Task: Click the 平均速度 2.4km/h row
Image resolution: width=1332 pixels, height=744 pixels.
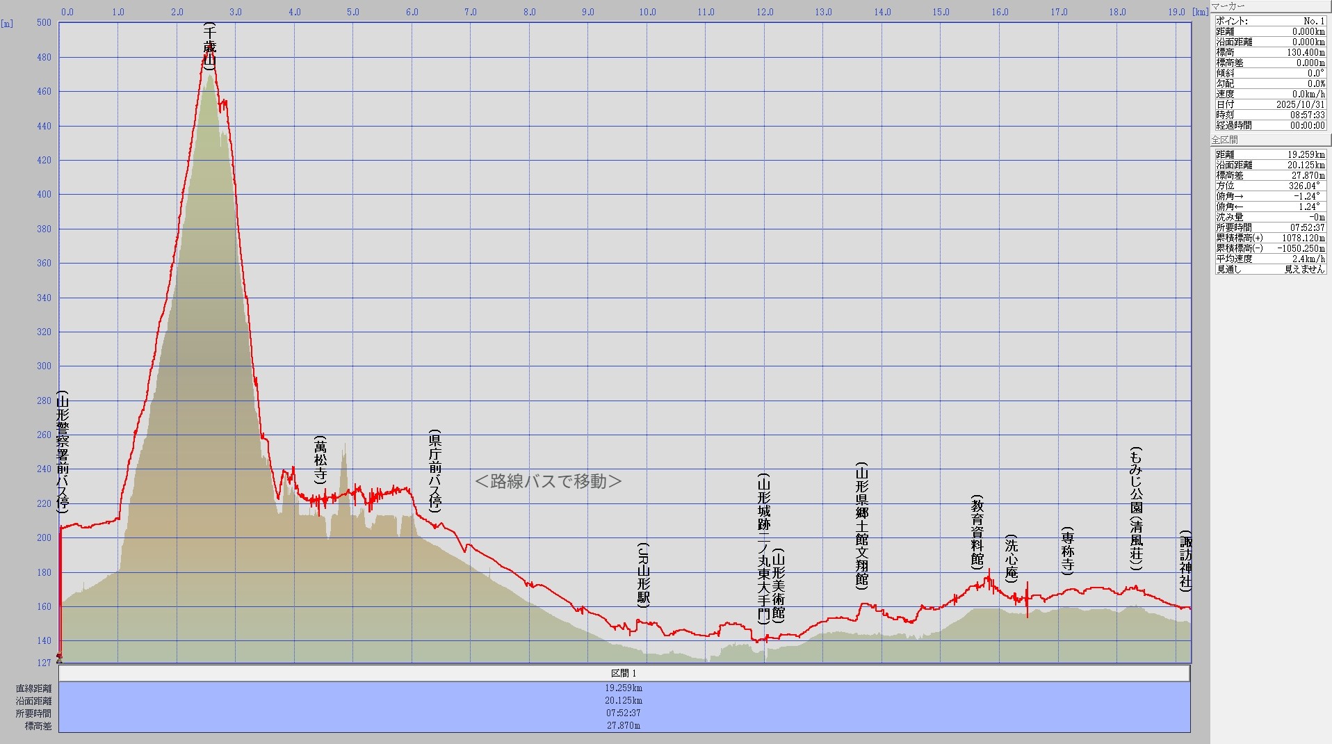Action: [1270, 259]
